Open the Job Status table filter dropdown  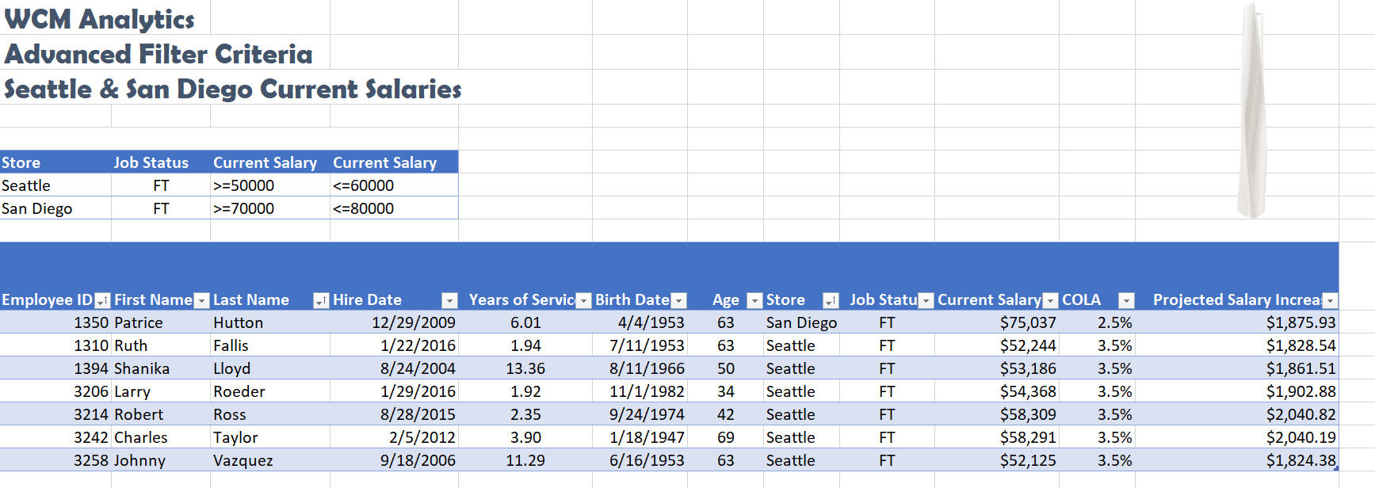(926, 300)
